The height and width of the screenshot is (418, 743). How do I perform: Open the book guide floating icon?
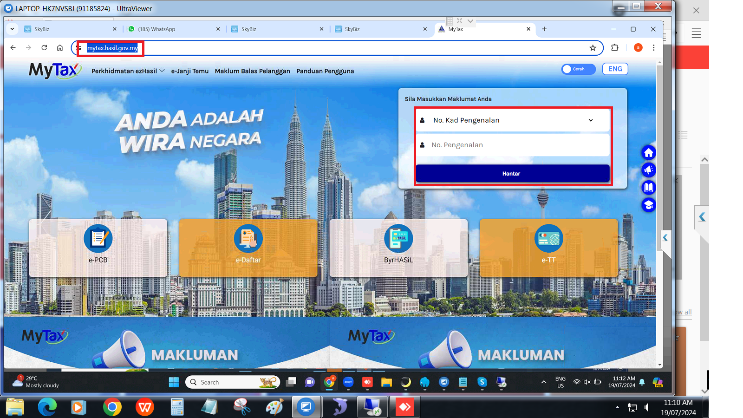648,187
